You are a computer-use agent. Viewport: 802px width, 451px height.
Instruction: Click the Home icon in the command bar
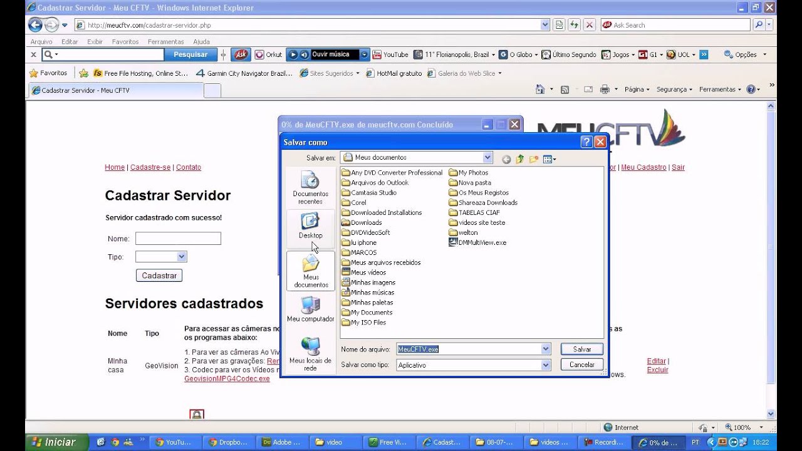[x=540, y=90]
